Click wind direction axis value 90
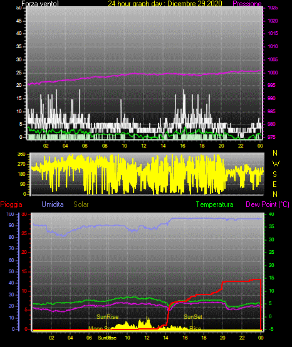This screenshot has height=347, width=292. tap(23, 184)
